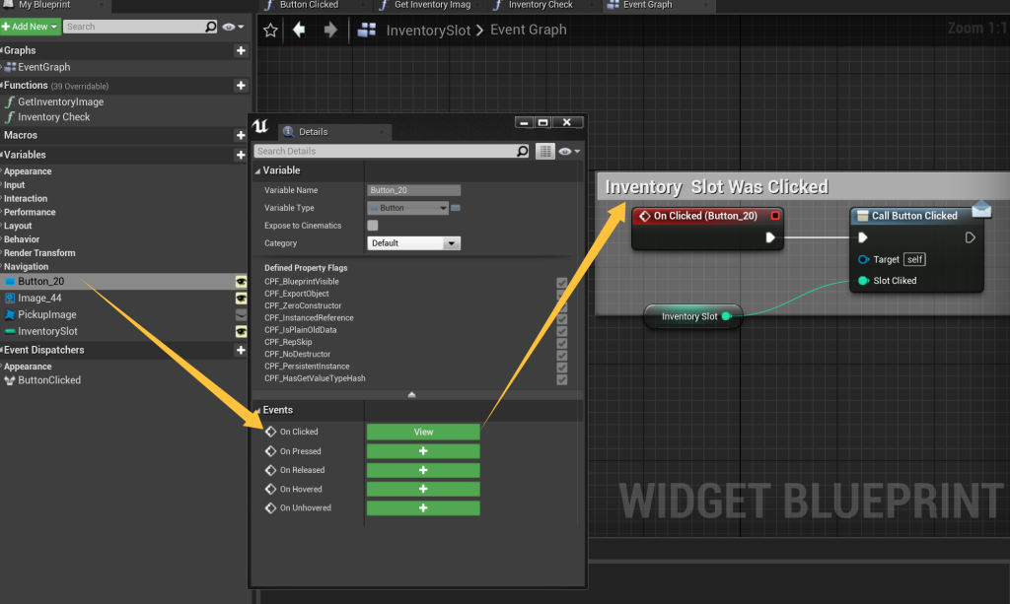The height and width of the screenshot is (604, 1010).
Task: Toggle visibility eye for Button_20 variable
Action: 241,281
